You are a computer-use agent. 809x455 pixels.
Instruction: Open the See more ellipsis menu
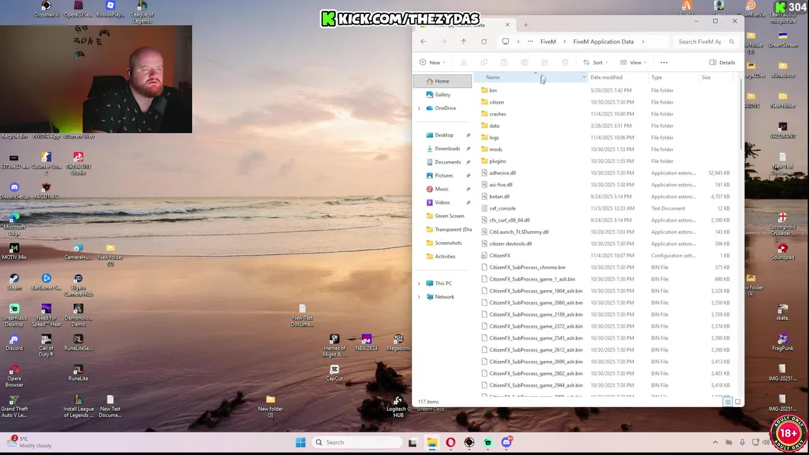[x=664, y=63]
